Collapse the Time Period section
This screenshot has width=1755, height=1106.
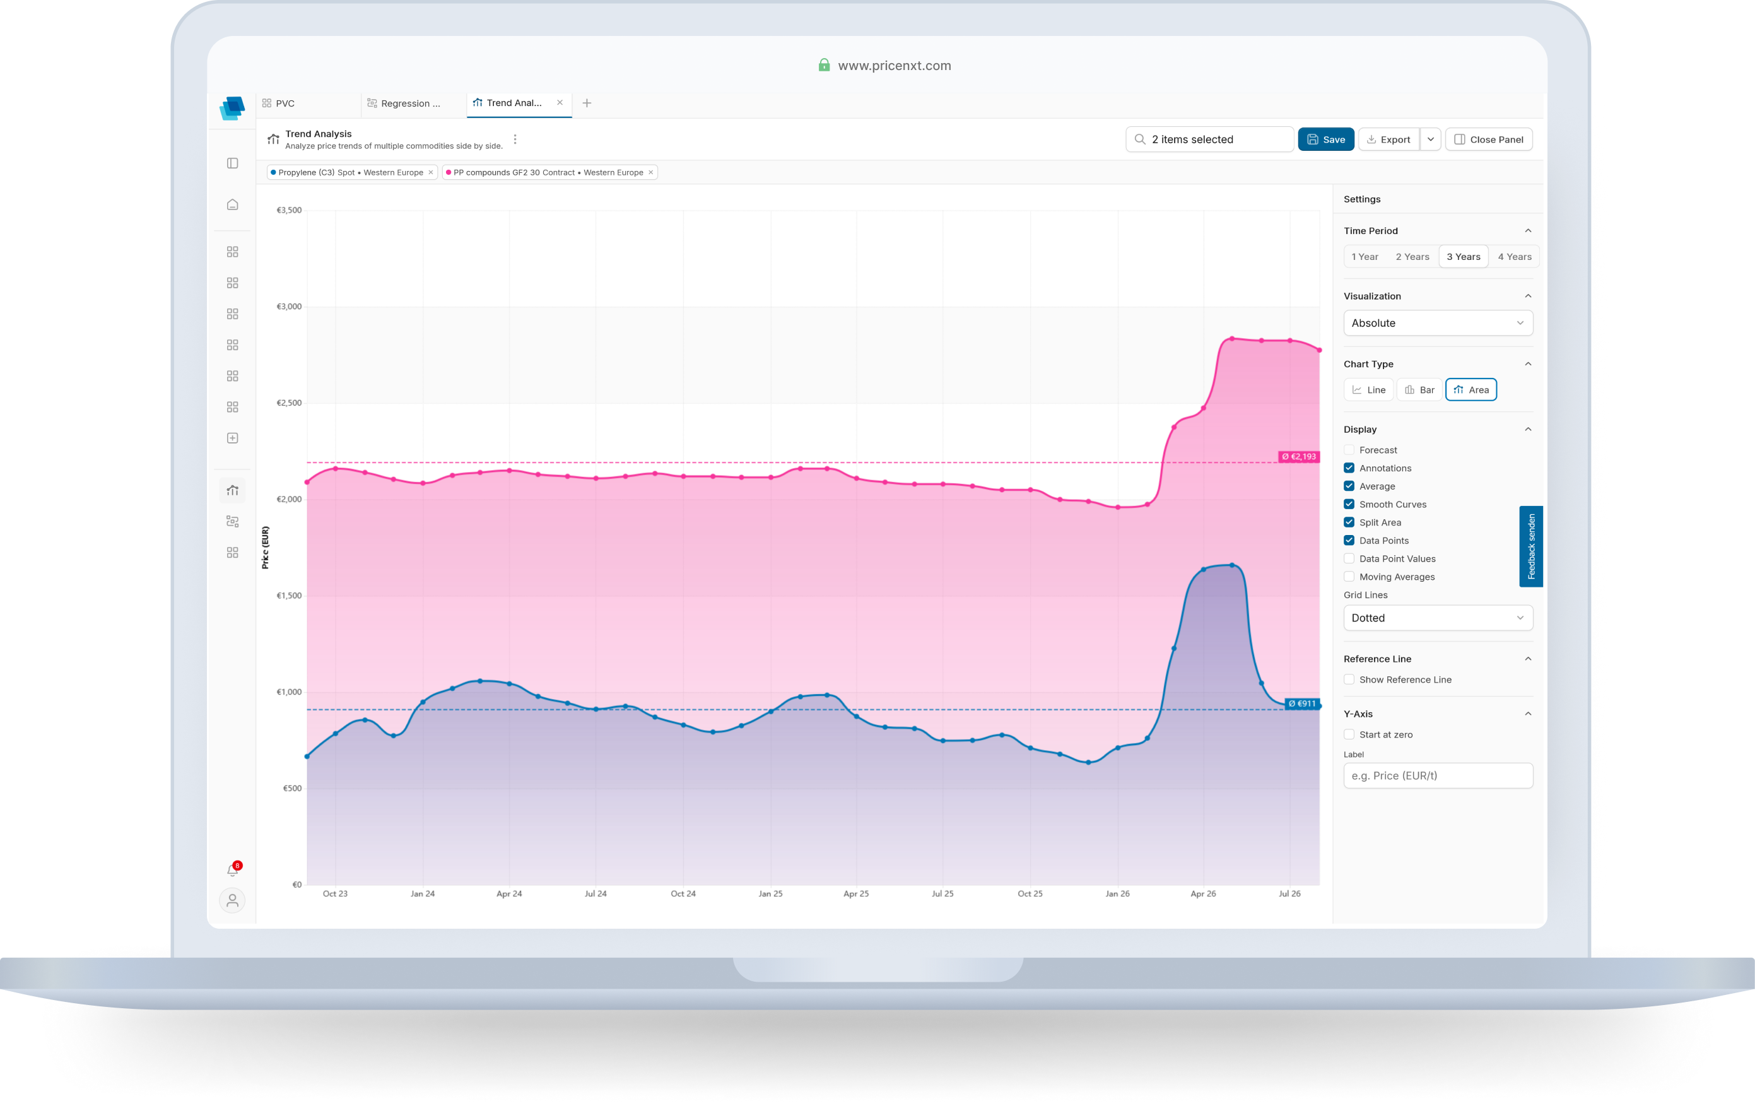click(1528, 230)
